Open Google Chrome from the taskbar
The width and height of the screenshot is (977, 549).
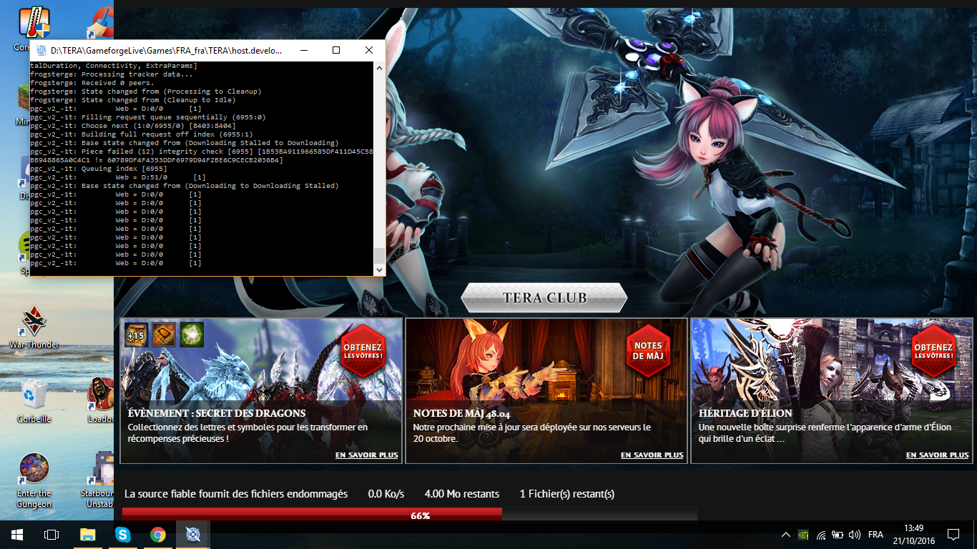(158, 535)
